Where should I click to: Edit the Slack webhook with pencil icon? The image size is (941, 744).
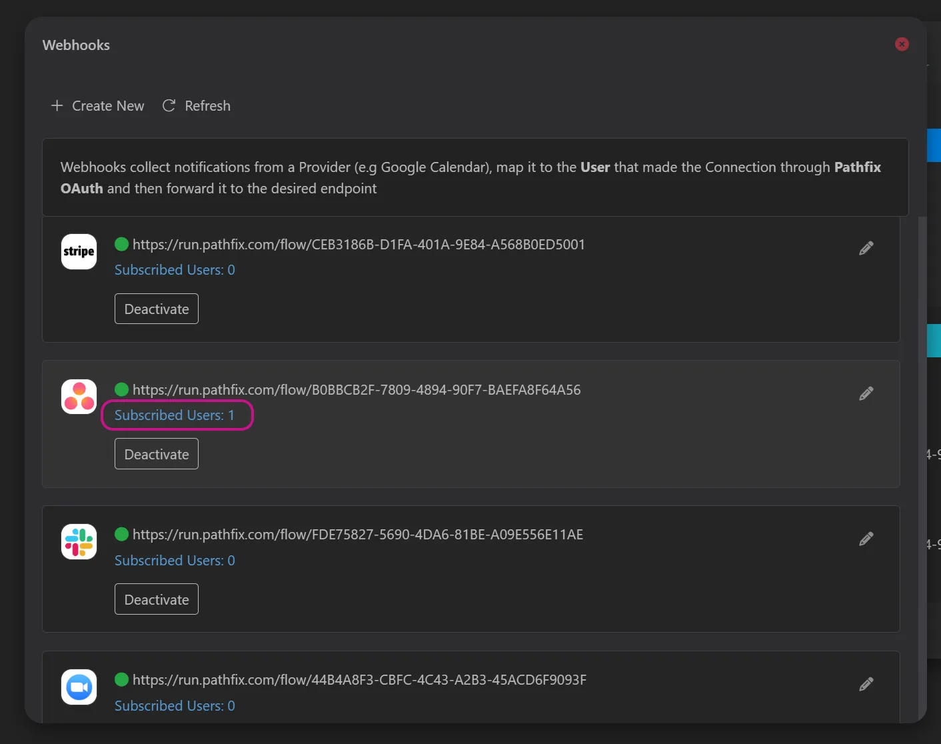(866, 539)
